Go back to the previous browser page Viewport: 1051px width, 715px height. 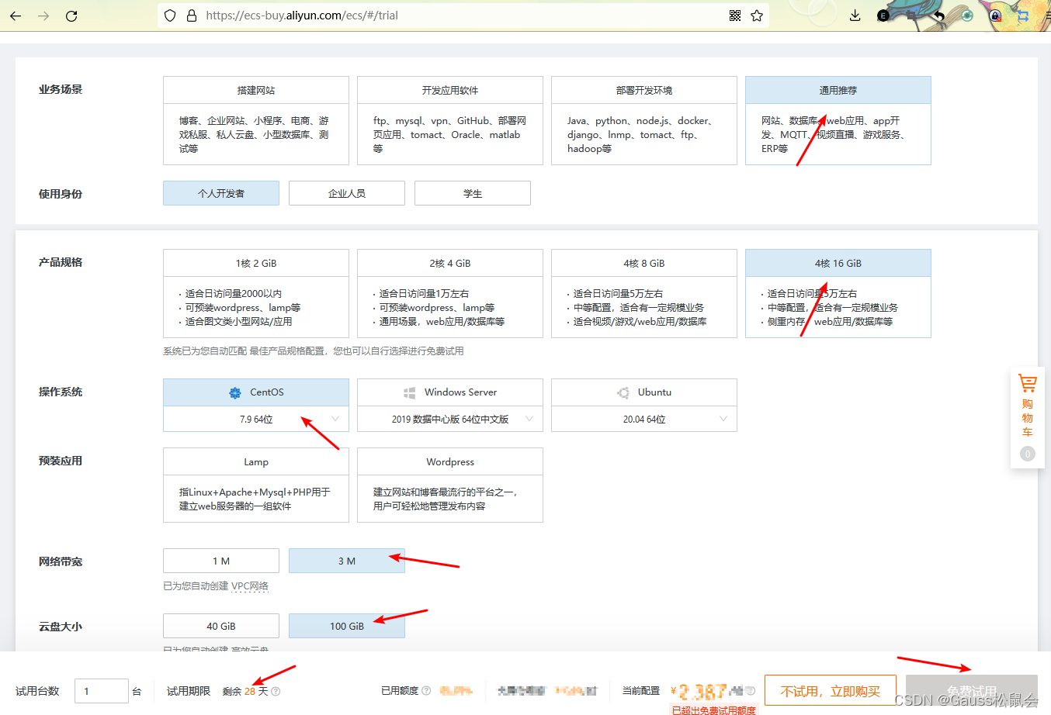[x=16, y=16]
